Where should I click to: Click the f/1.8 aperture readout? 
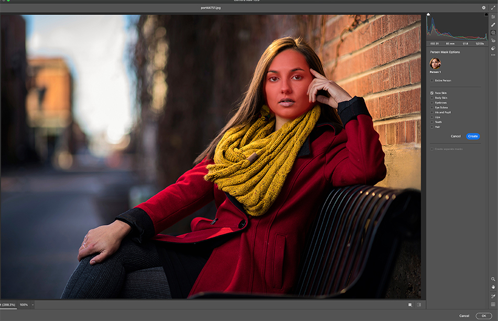465,44
